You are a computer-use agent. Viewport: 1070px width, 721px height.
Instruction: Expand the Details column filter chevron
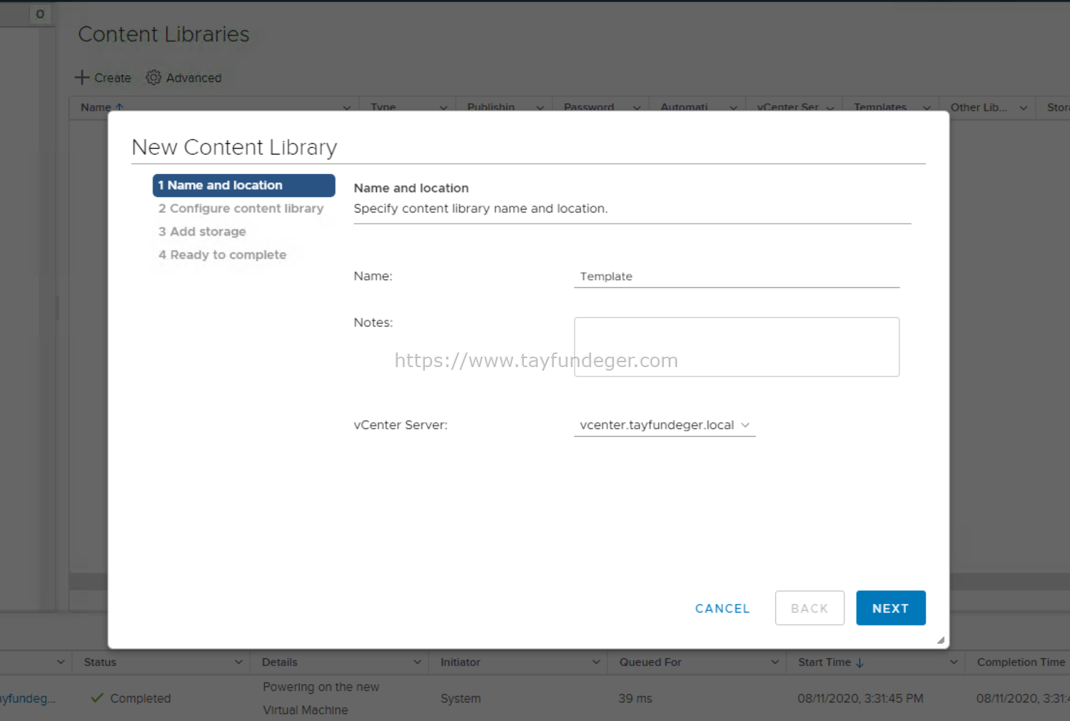click(x=417, y=662)
